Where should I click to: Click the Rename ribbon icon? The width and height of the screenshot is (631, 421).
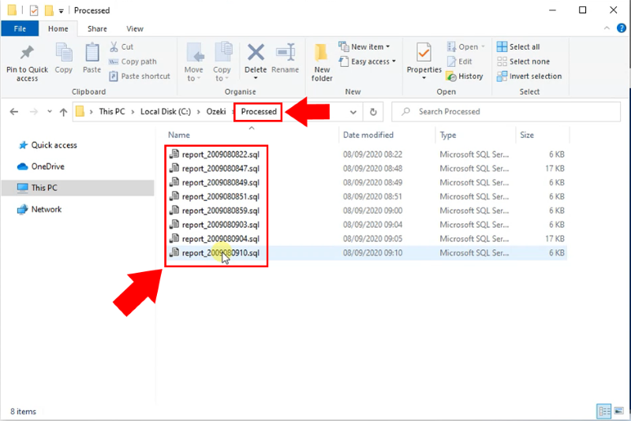click(286, 53)
